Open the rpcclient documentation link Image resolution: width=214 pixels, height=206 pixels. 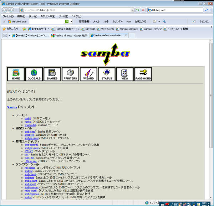pos(30,168)
